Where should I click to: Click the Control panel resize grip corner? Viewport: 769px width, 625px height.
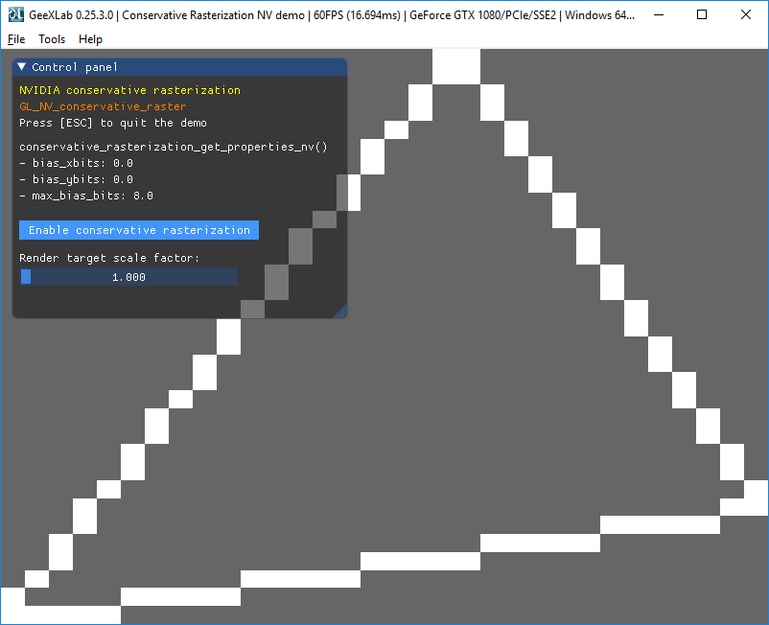(340, 312)
